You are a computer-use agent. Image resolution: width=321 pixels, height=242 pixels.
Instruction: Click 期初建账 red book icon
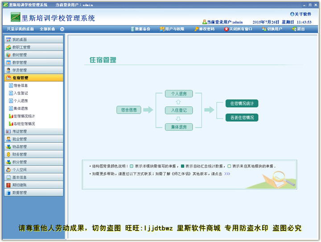point(8,185)
